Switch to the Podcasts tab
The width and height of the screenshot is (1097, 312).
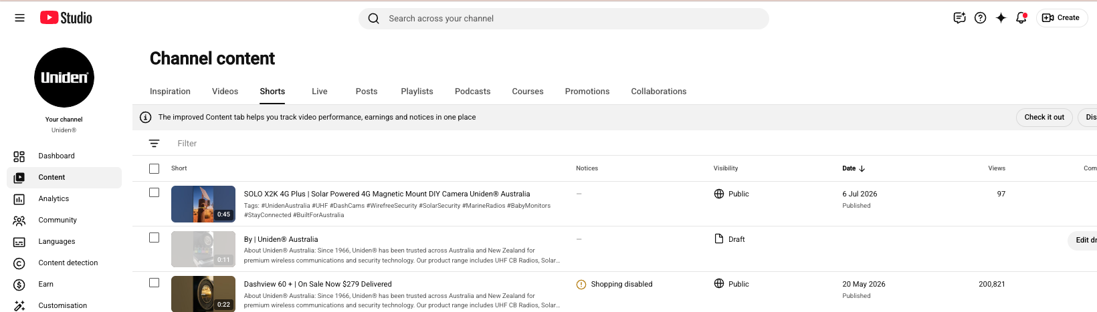tap(472, 92)
